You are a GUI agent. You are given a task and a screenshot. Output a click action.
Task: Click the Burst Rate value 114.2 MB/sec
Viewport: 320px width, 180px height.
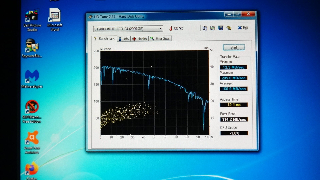234,119
